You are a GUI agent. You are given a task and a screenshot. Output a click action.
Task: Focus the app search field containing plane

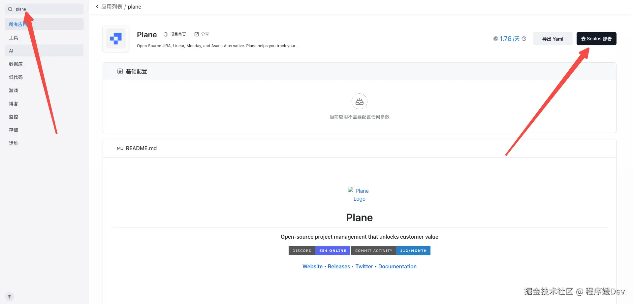[x=44, y=9]
